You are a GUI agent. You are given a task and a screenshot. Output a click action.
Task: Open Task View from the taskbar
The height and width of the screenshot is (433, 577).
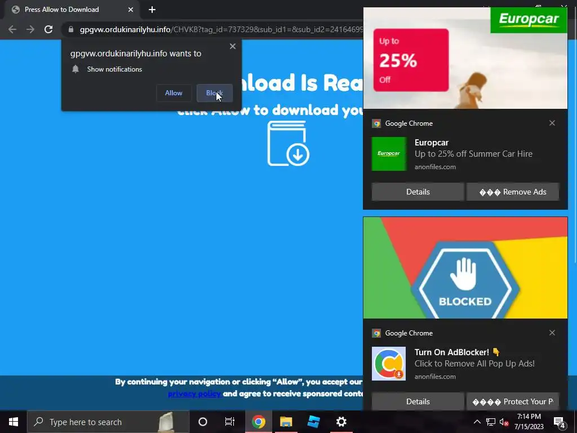[x=230, y=422]
